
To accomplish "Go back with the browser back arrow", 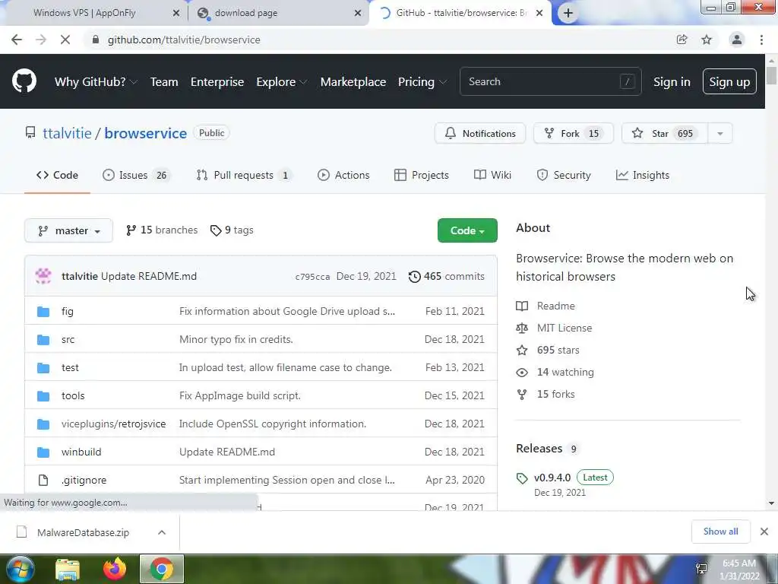I will point(17,40).
